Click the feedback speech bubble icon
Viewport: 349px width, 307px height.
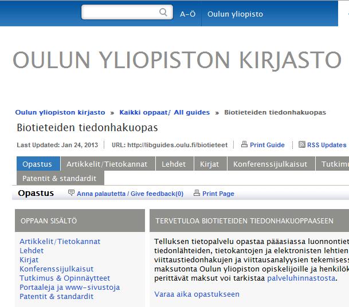click(71, 192)
